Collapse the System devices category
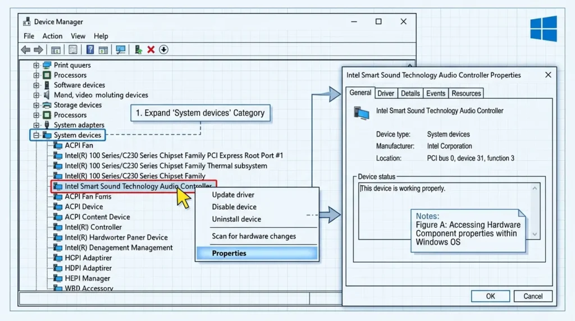Image resolution: width=575 pixels, height=321 pixels. pyautogui.click(x=36, y=135)
